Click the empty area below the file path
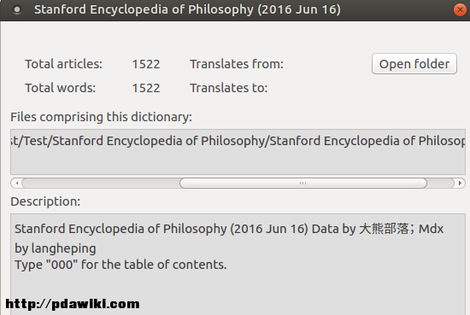This screenshot has height=315, width=470. (238, 161)
